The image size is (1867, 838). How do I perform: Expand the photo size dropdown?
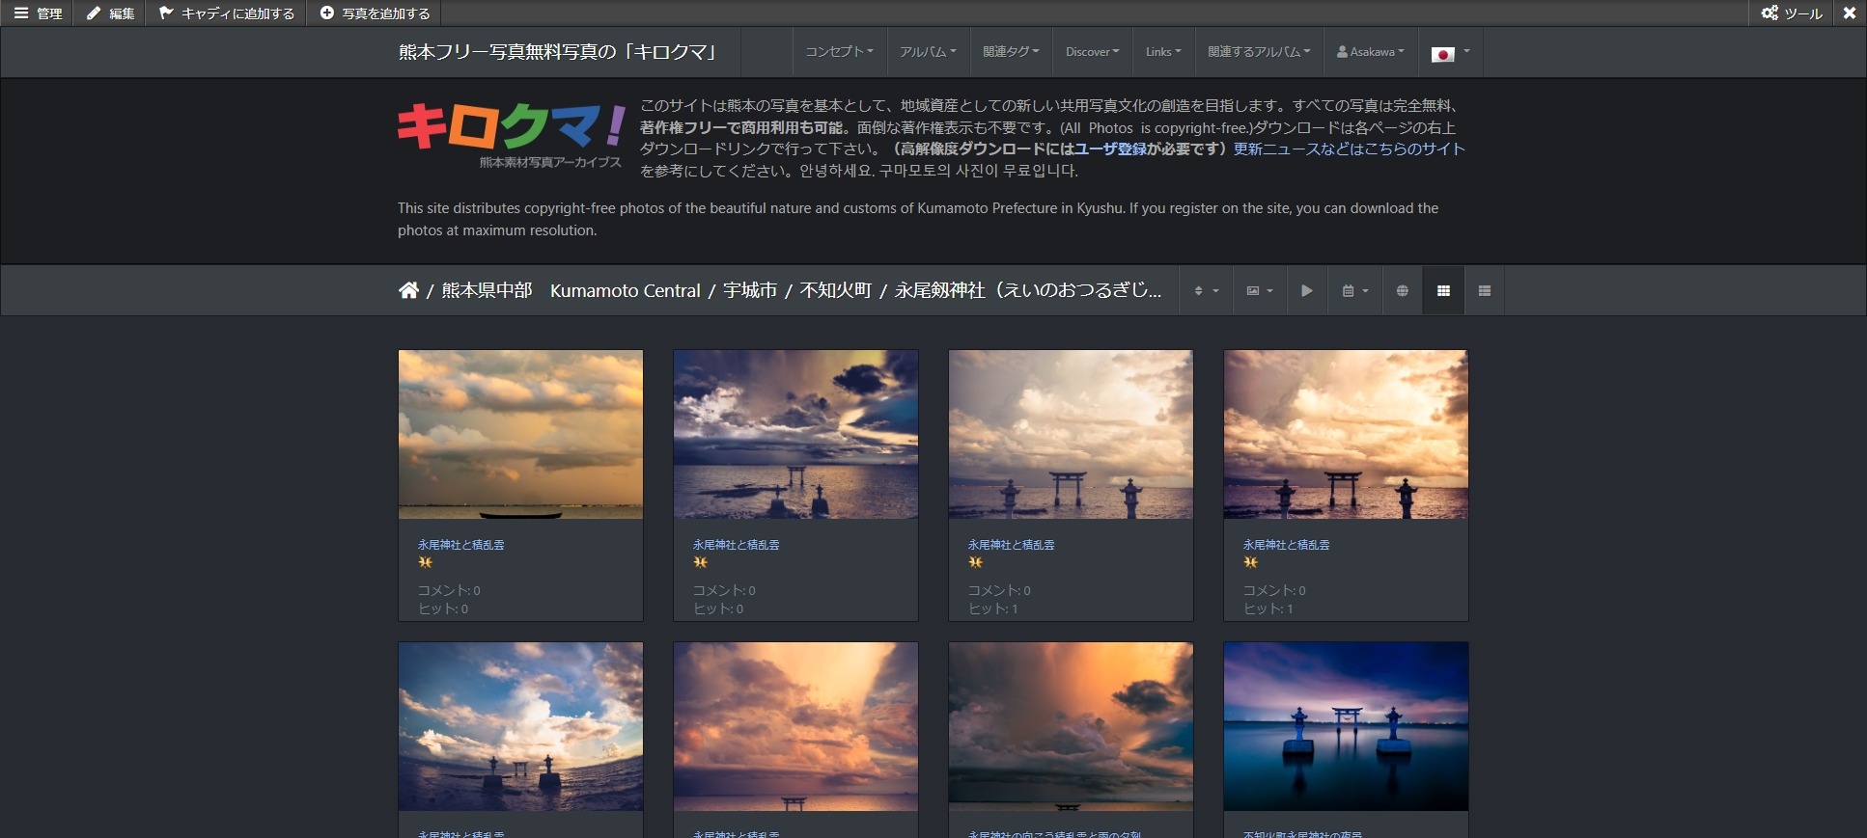tap(1259, 290)
